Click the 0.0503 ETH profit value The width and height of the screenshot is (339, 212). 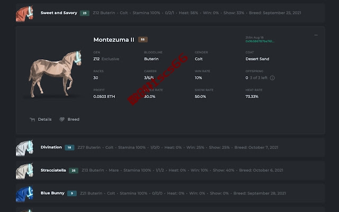click(x=104, y=96)
